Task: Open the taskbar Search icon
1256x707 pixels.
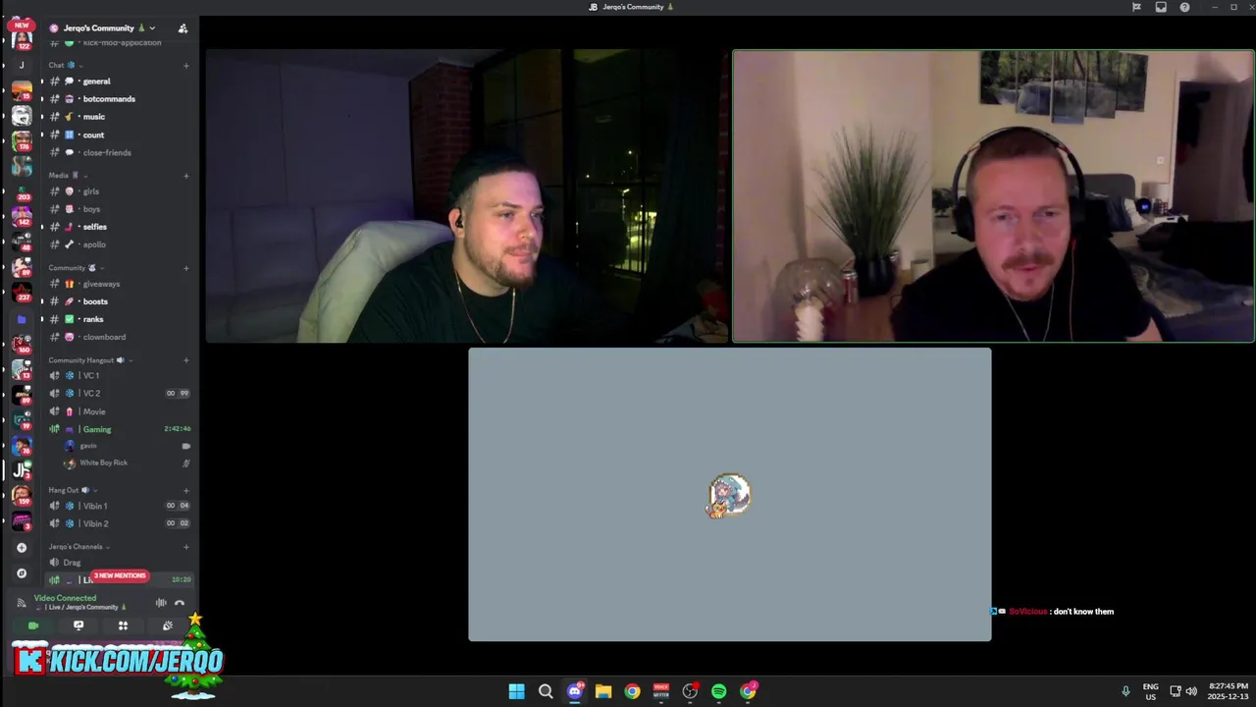Action: tap(546, 691)
